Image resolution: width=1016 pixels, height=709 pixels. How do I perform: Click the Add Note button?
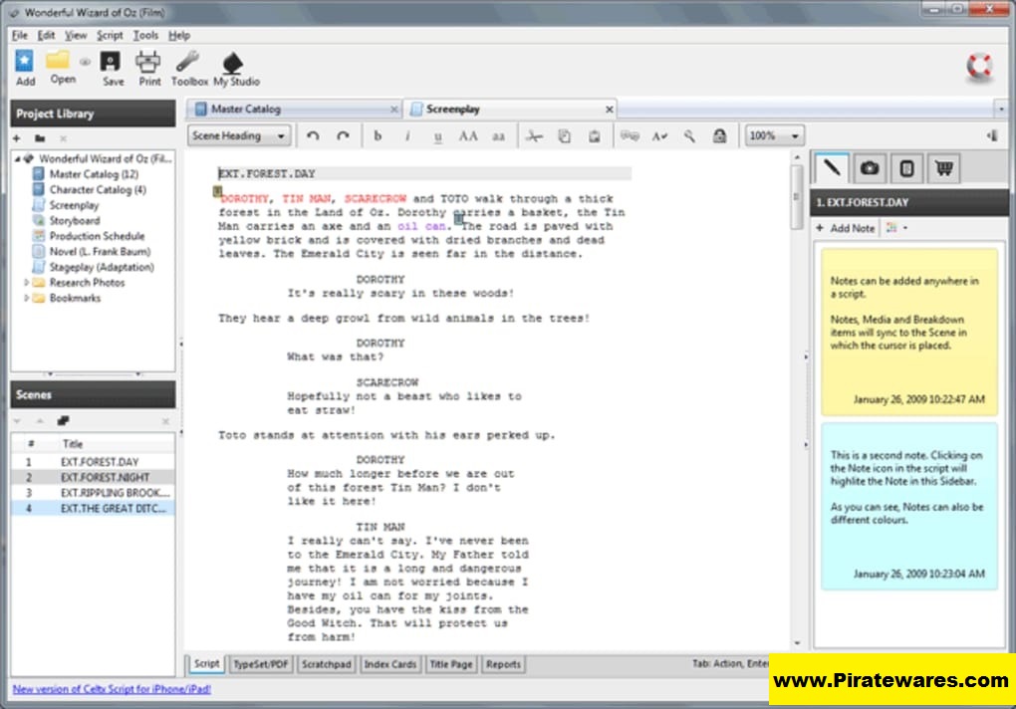pos(846,228)
